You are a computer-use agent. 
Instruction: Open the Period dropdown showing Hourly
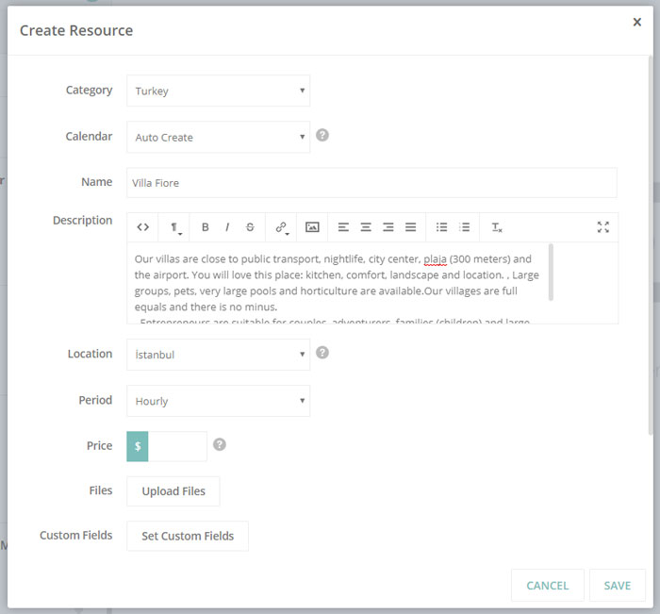pos(219,401)
